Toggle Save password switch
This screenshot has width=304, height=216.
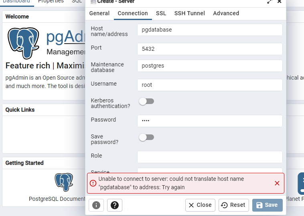[x=146, y=137]
